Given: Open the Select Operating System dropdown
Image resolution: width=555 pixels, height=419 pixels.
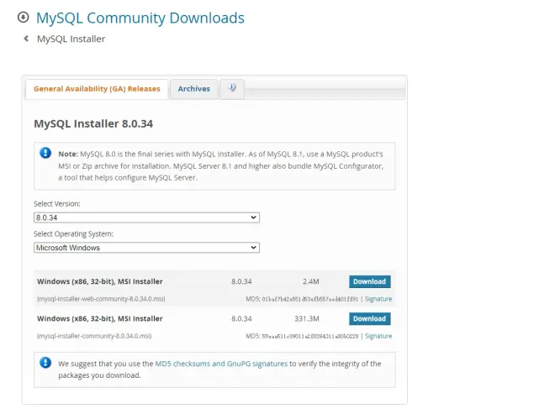Looking at the screenshot, I should tap(146, 248).
